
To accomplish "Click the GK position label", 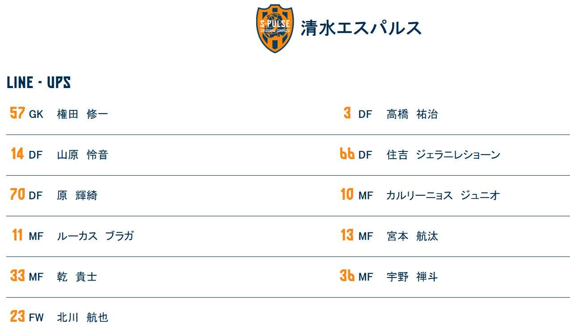I will click(36, 114).
